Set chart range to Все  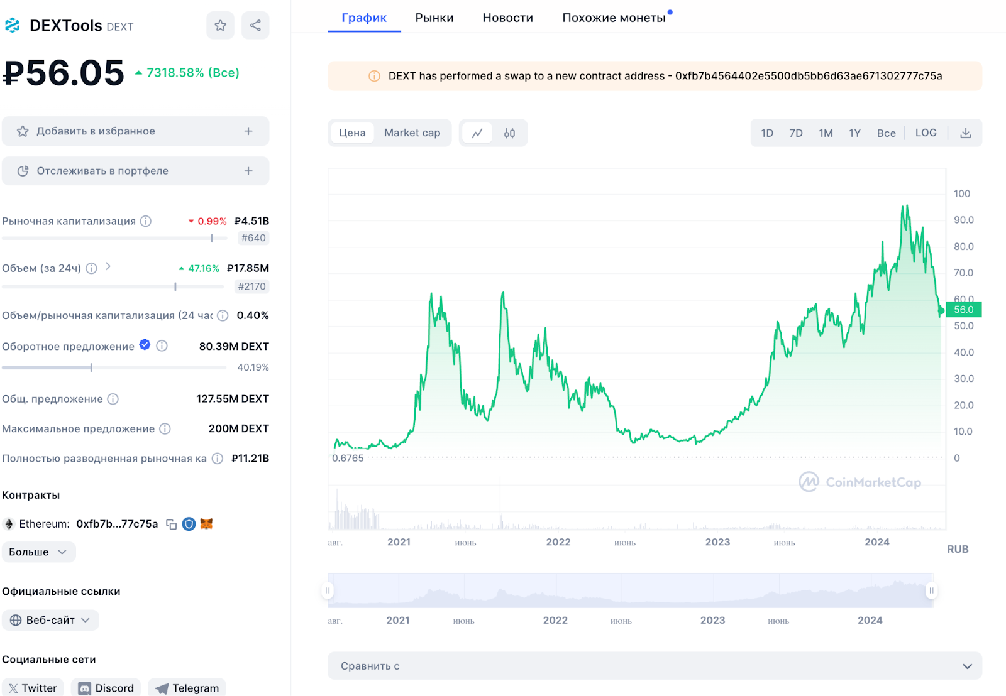click(887, 133)
